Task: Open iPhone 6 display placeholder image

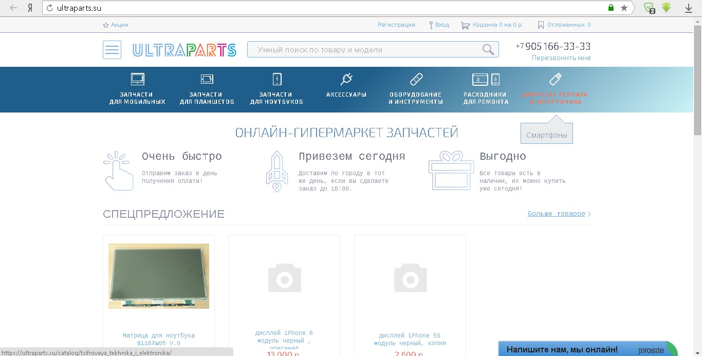Action: pos(284,278)
